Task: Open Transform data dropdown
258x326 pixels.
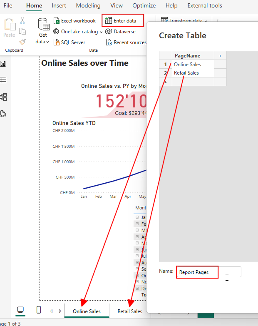Action: 184,20
